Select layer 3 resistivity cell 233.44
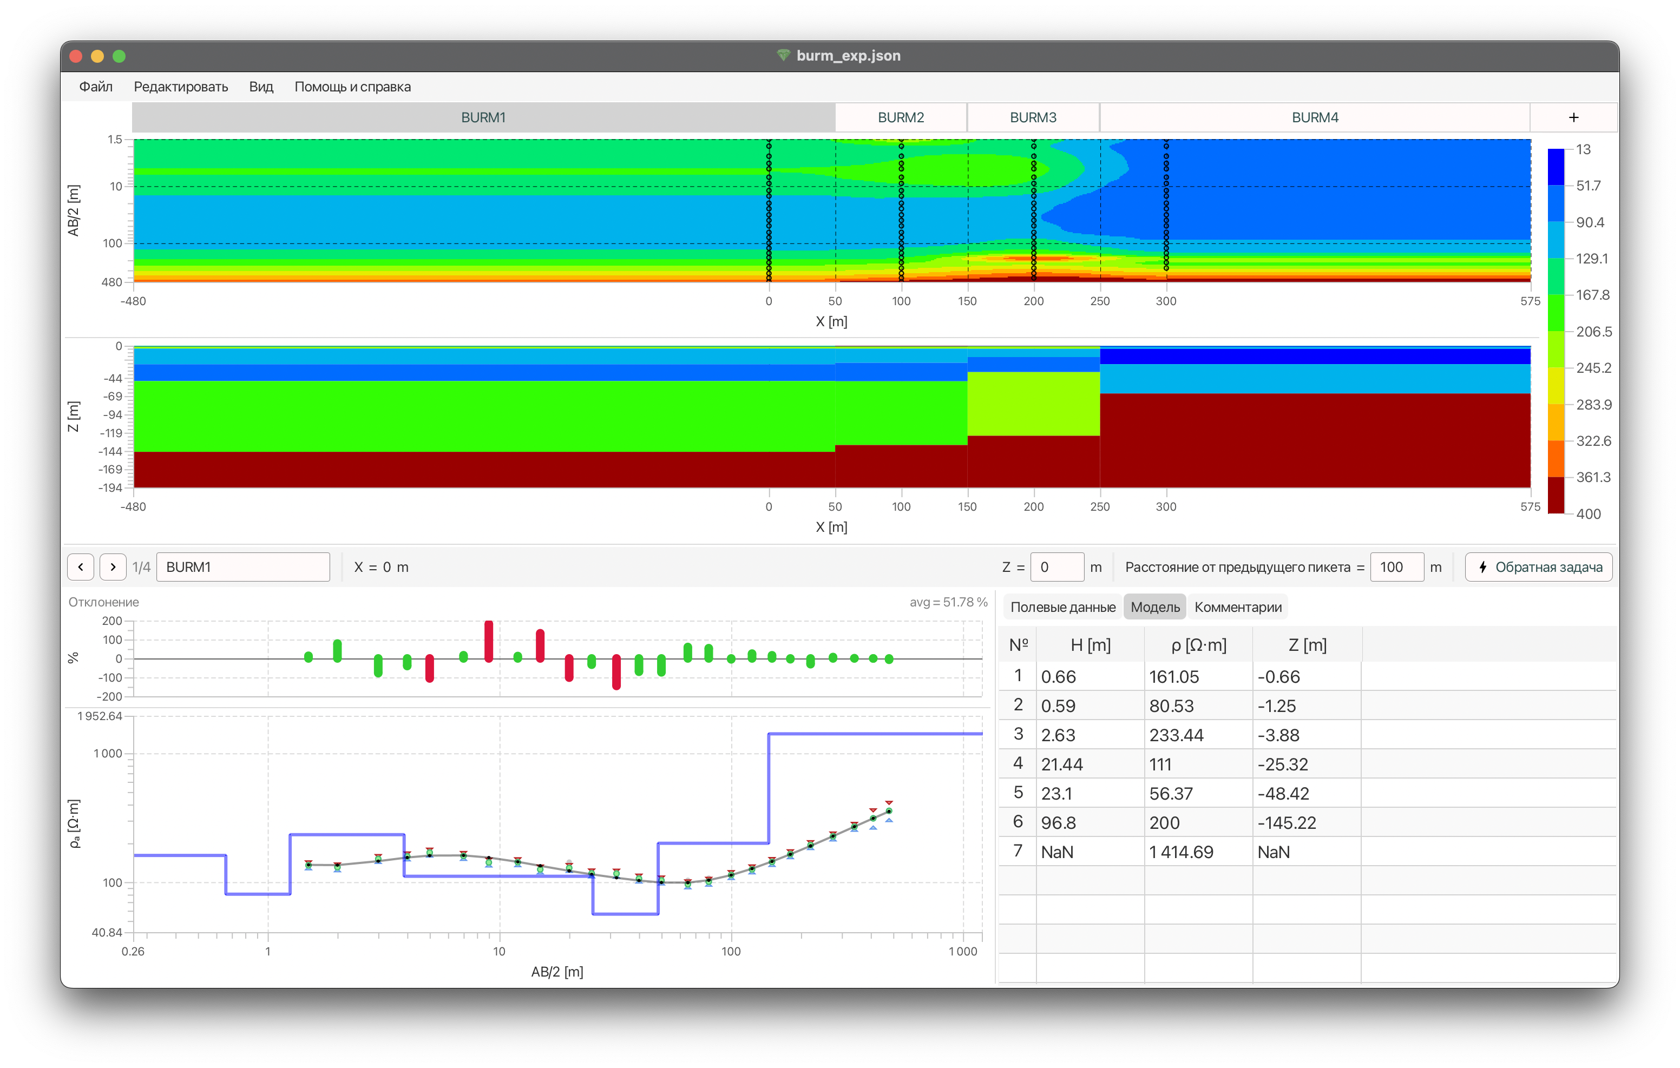 tap(1198, 735)
